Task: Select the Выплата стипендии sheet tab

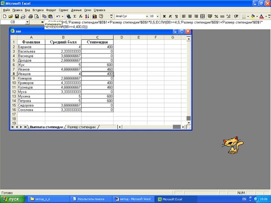Action: 46,127
